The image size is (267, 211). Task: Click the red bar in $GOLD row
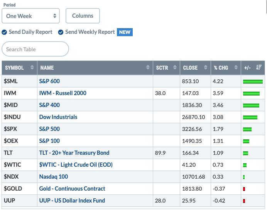click(244, 189)
